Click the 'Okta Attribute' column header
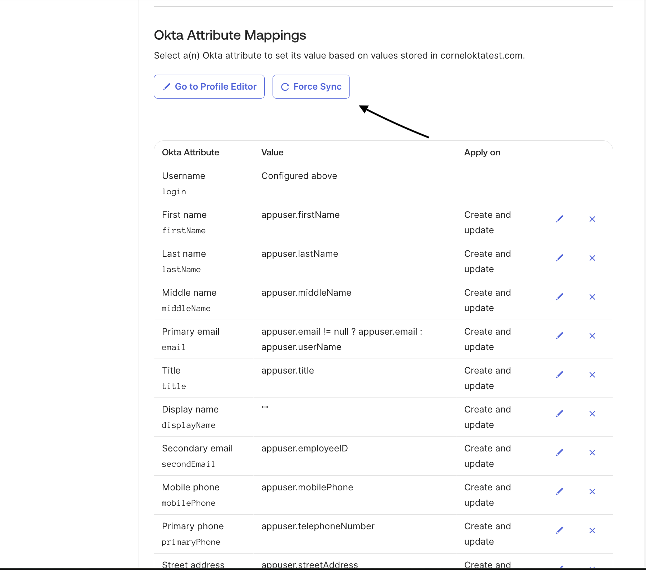Screen dimensions: 646x570 pyautogui.click(x=191, y=152)
